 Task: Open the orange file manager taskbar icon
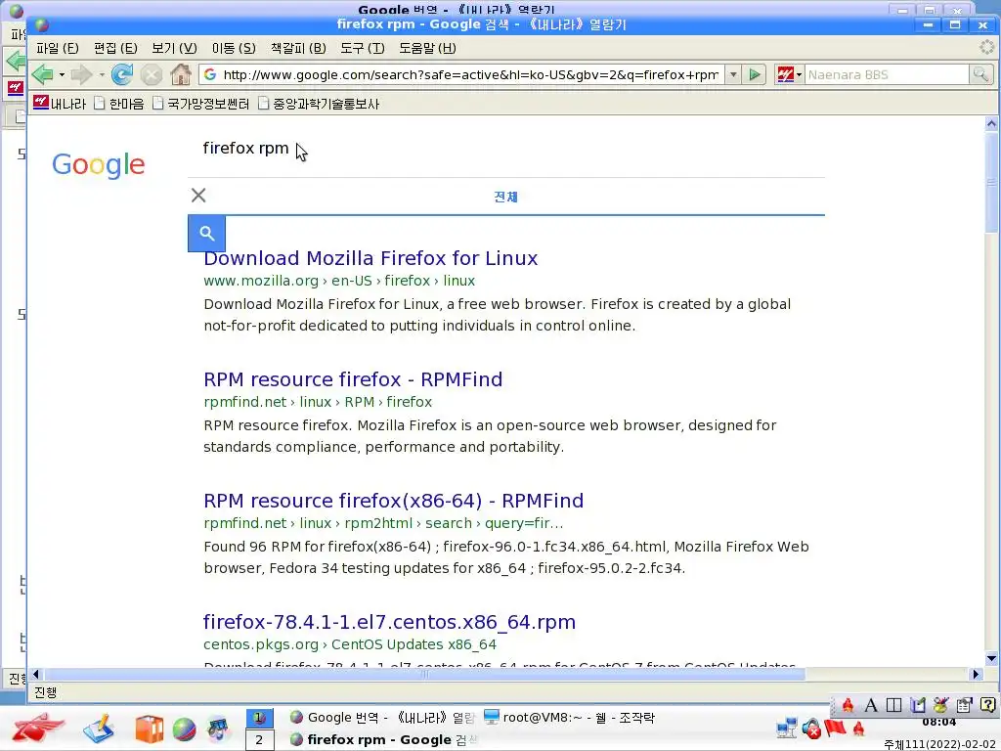tap(149, 729)
